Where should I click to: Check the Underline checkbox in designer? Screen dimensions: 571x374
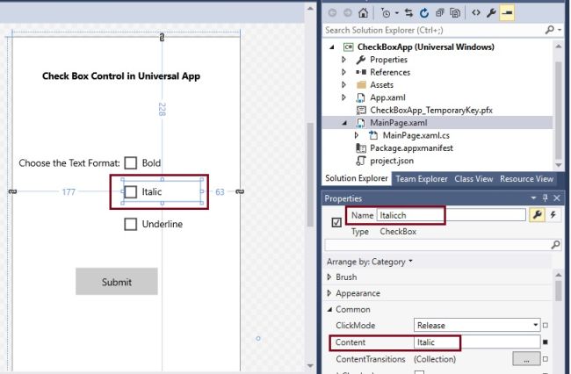[x=130, y=224]
